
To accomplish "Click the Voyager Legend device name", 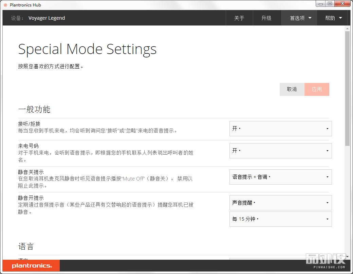I will point(47,18).
